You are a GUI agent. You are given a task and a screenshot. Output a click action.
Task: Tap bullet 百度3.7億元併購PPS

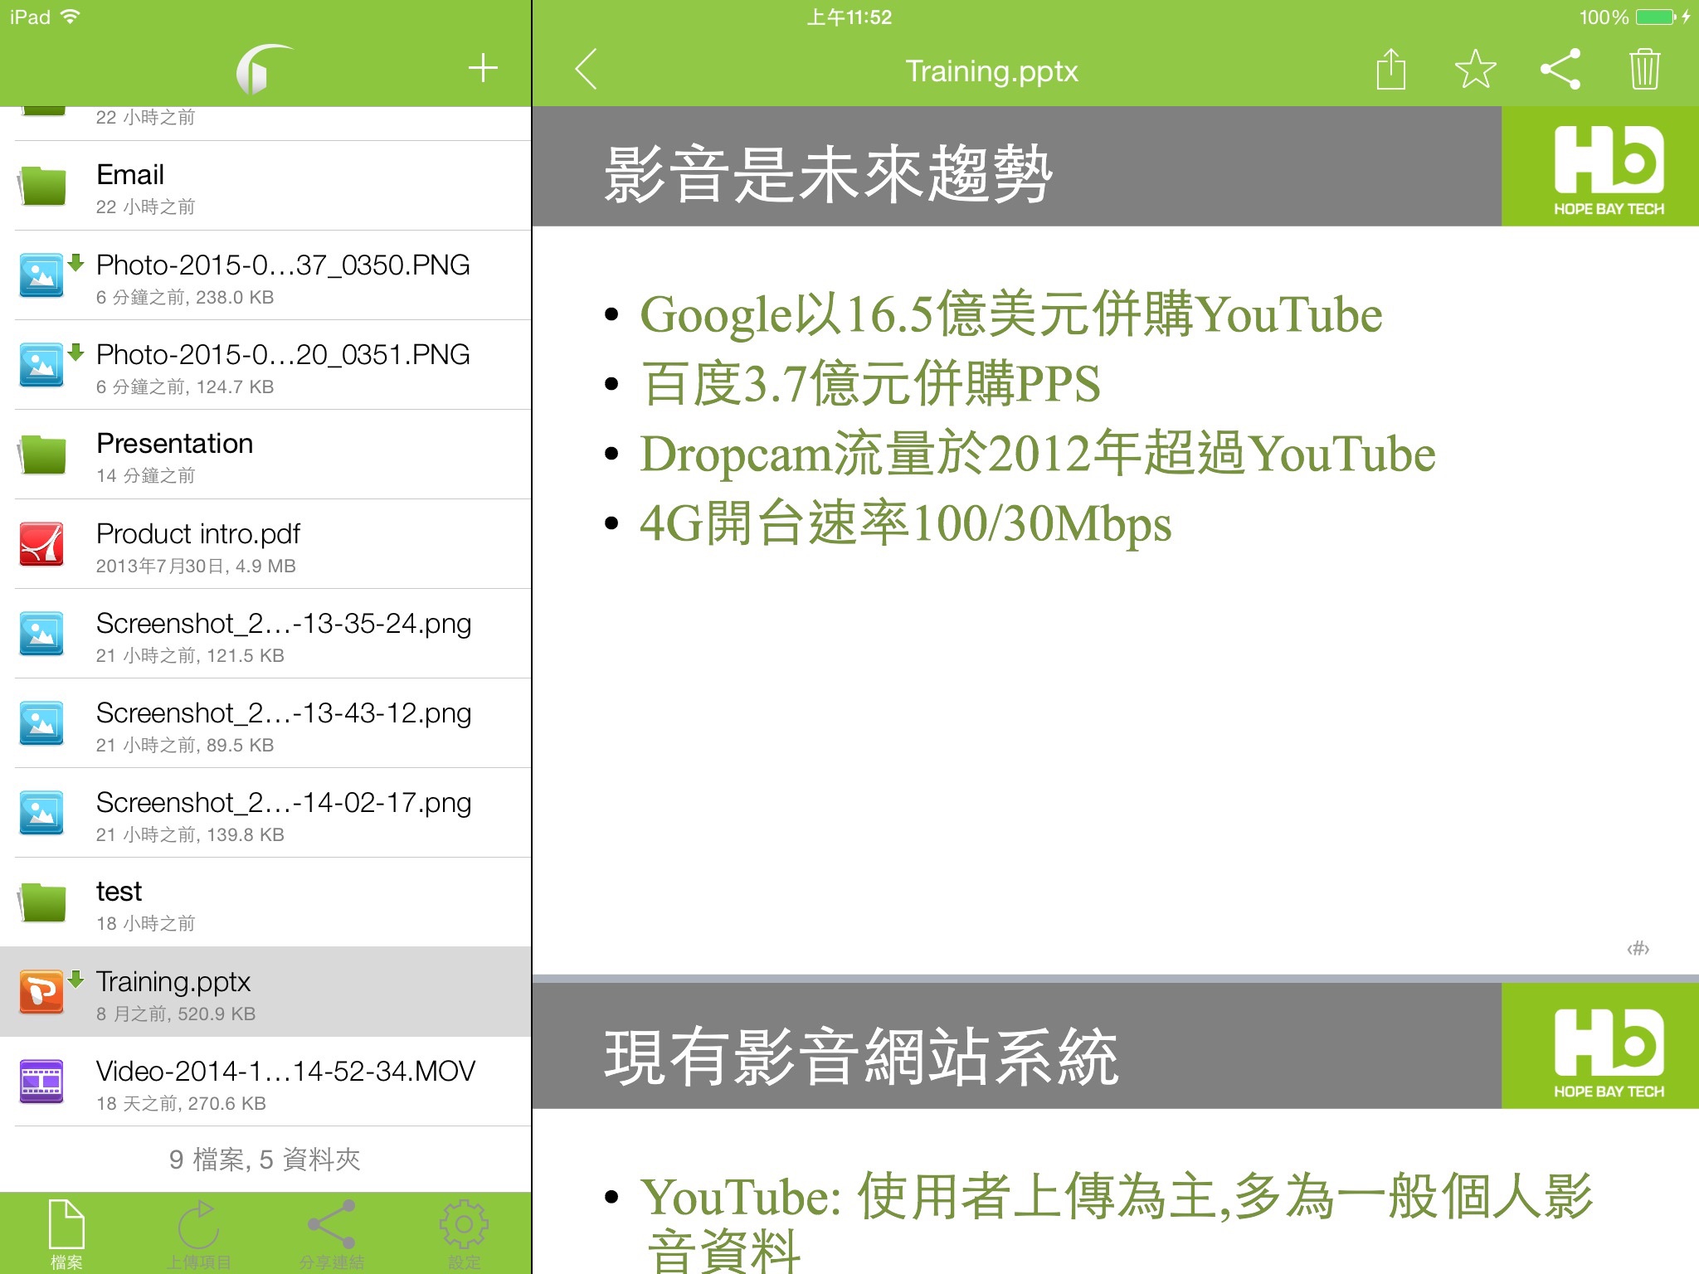(x=869, y=383)
